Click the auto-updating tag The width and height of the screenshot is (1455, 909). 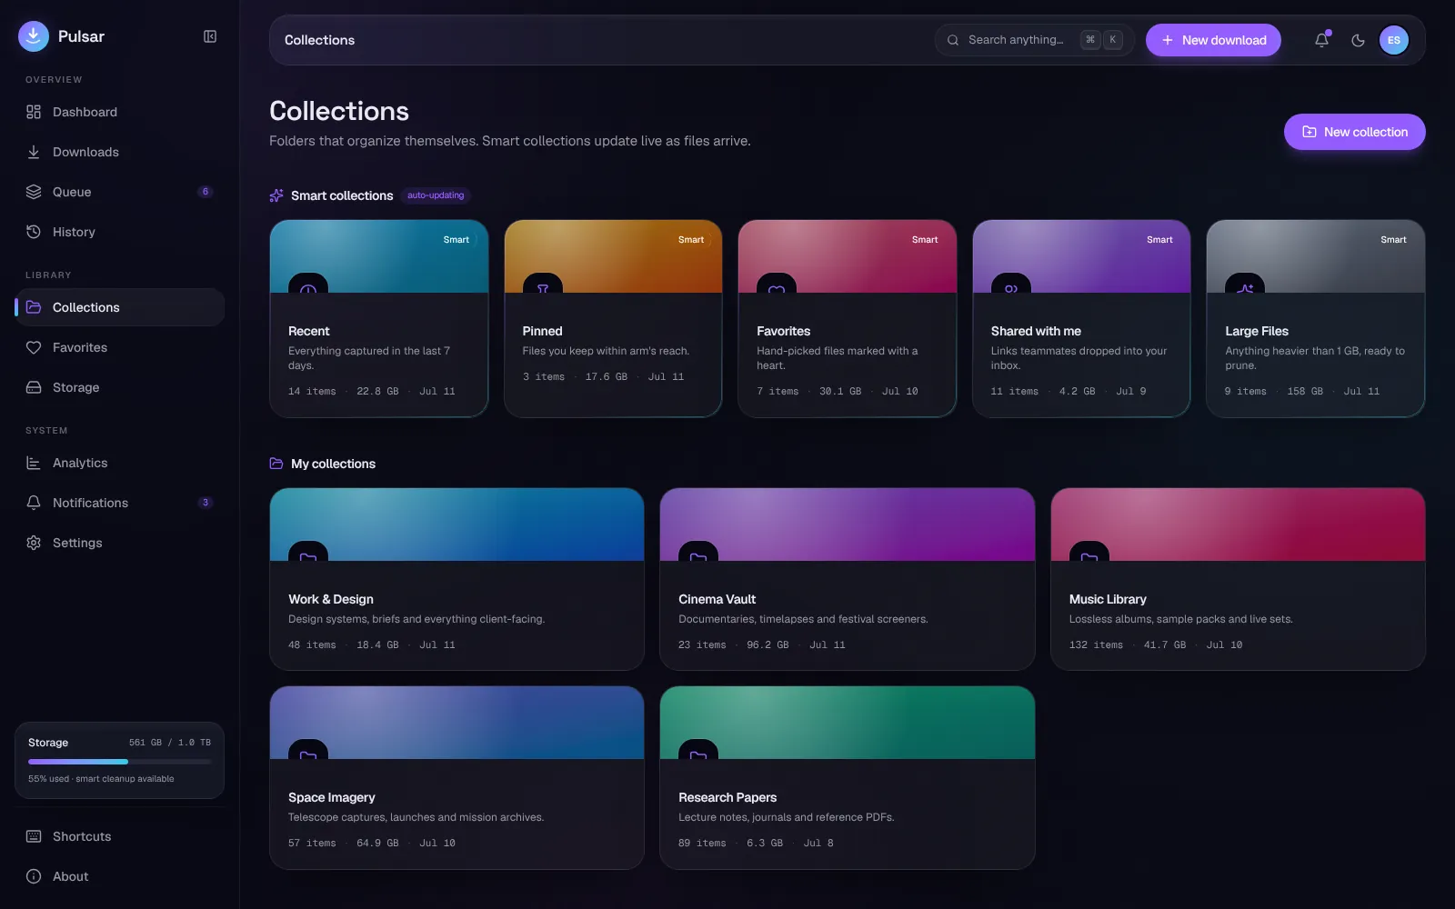click(436, 195)
